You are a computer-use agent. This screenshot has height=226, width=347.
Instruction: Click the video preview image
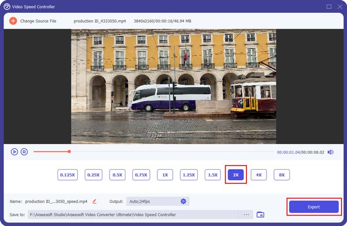pyautogui.click(x=173, y=87)
